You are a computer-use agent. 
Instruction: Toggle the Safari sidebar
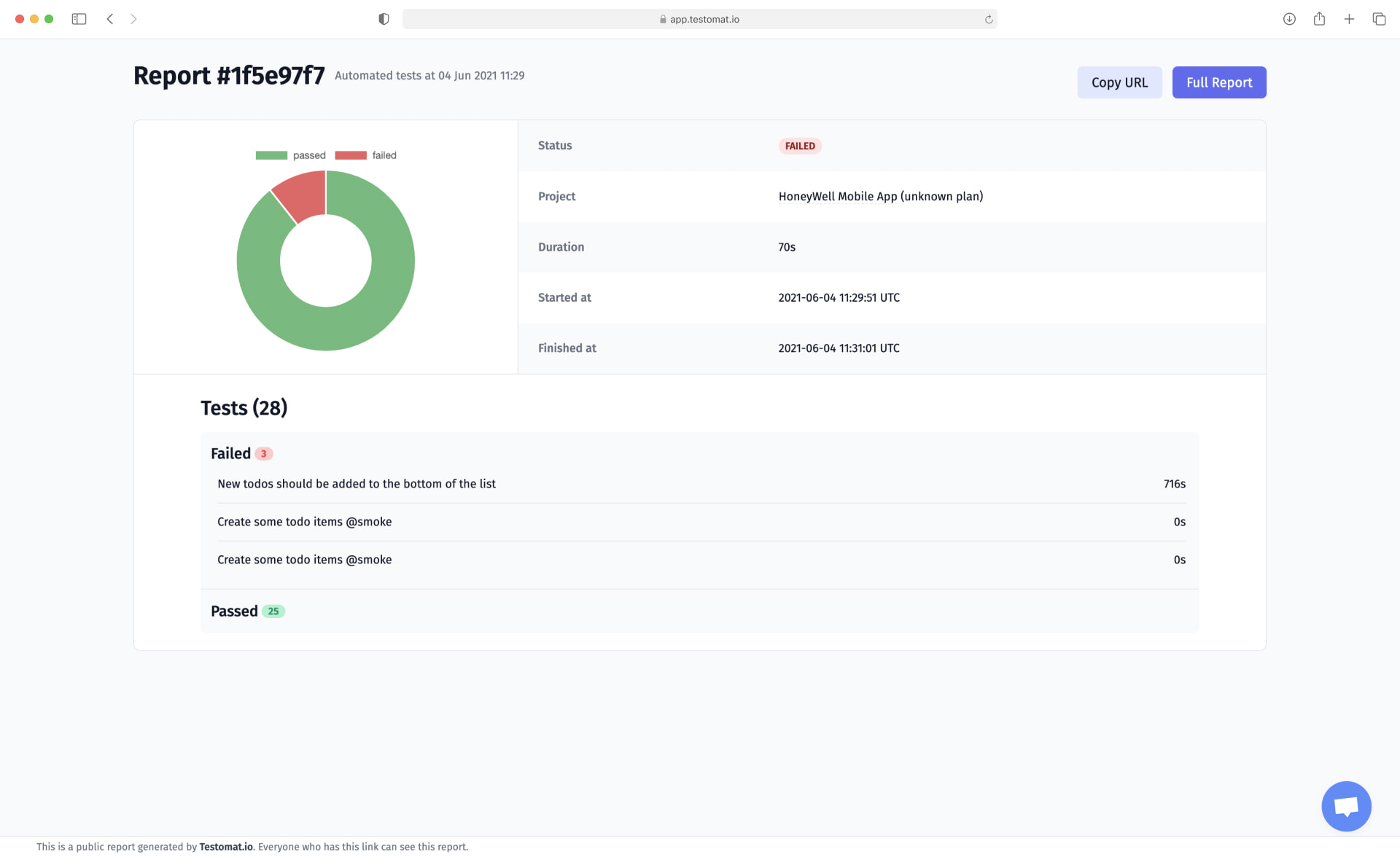click(79, 19)
